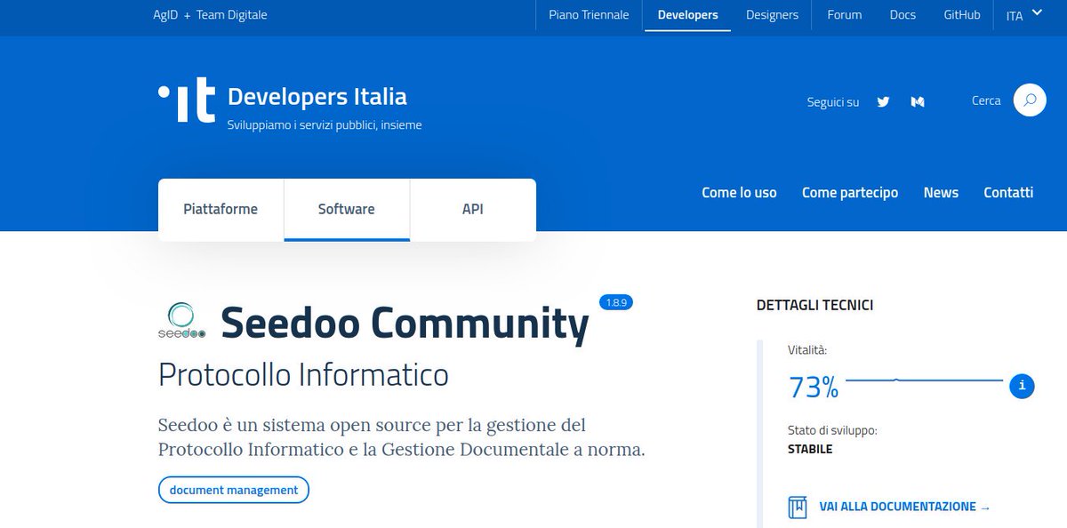The height and width of the screenshot is (528, 1067).
Task: Switch to the Software tab
Action: point(347,210)
